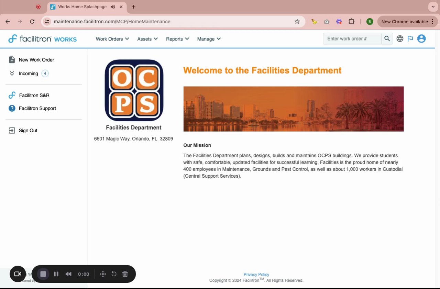
Task: Click Welcome to the Facilities Department heading
Action: click(x=262, y=70)
